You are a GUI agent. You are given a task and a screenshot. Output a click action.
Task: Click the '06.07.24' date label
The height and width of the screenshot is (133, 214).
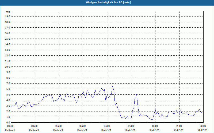[202, 130]
